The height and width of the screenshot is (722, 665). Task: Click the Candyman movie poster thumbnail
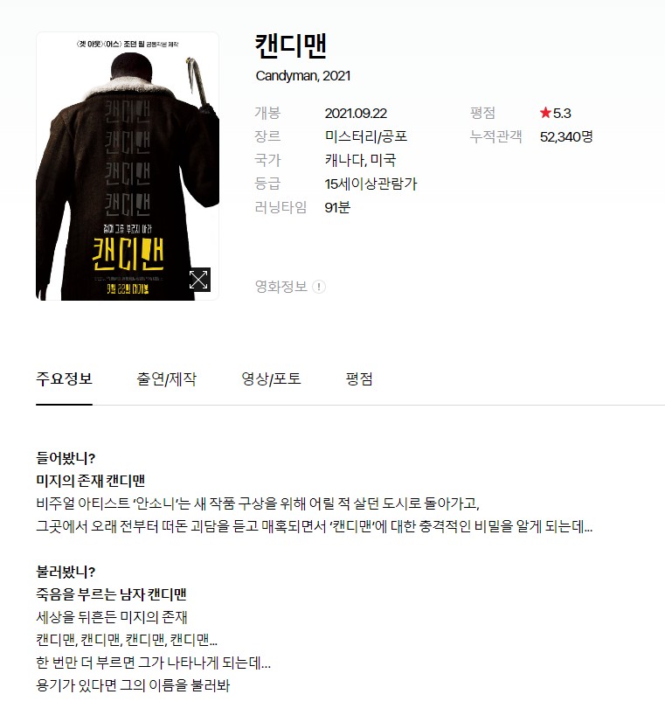pyautogui.click(x=127, y=166)
